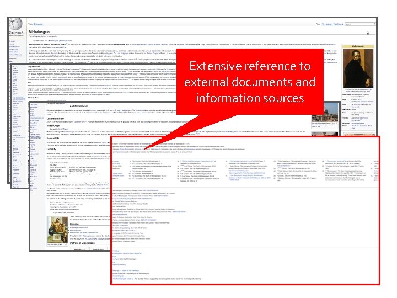Image resolution: width=397 pixels, height=298 pixels.
Task: Follow the Michelangelo (disambiguation) link
Action: (60, 40)
